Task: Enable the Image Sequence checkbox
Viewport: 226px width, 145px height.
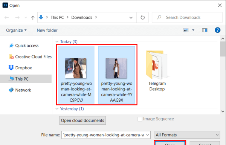Action: pos(140,119)
